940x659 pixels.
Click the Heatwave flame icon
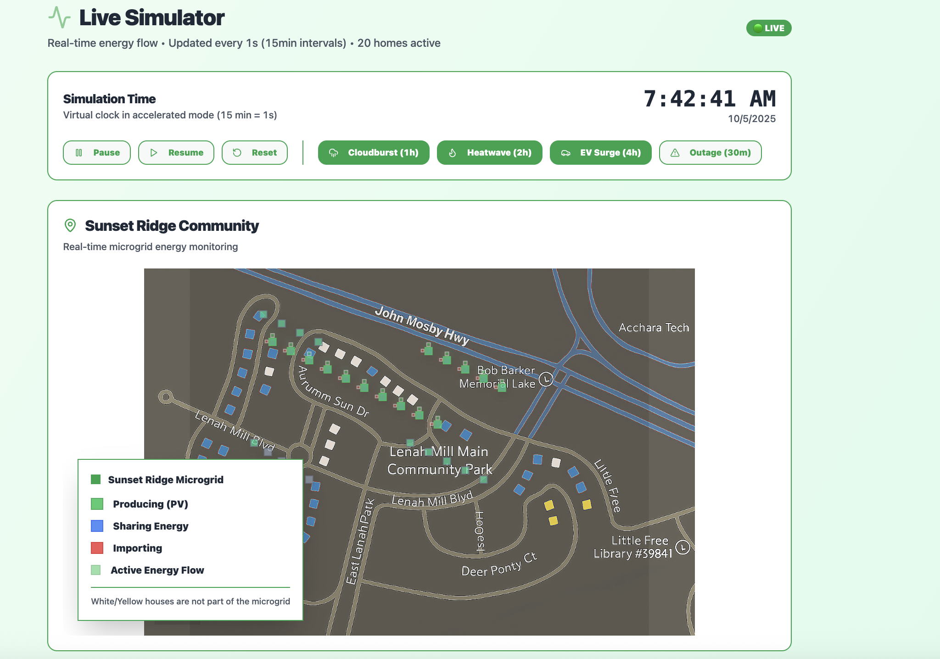(453, 153)
